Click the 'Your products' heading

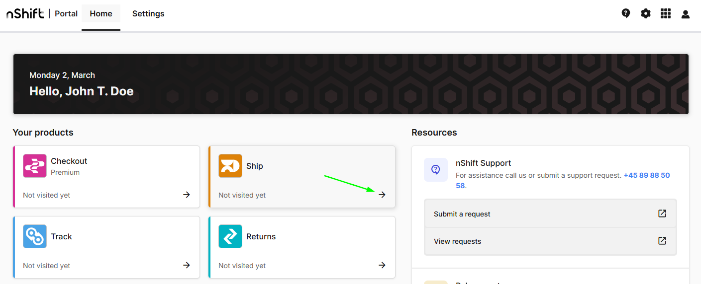43,133
